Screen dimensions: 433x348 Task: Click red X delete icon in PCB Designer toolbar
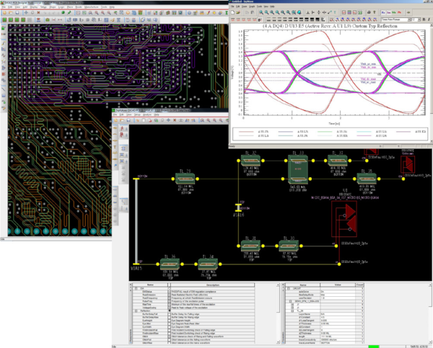(39, 13)
